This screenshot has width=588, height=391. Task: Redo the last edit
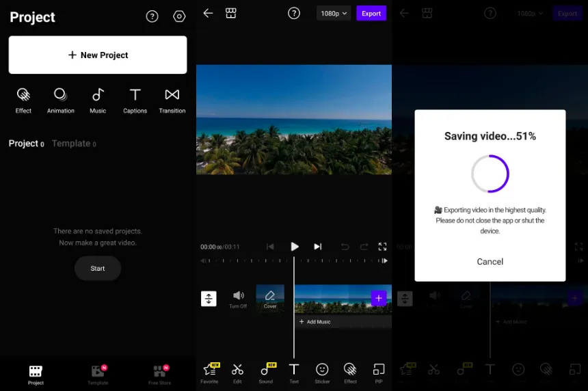point(364,247)
